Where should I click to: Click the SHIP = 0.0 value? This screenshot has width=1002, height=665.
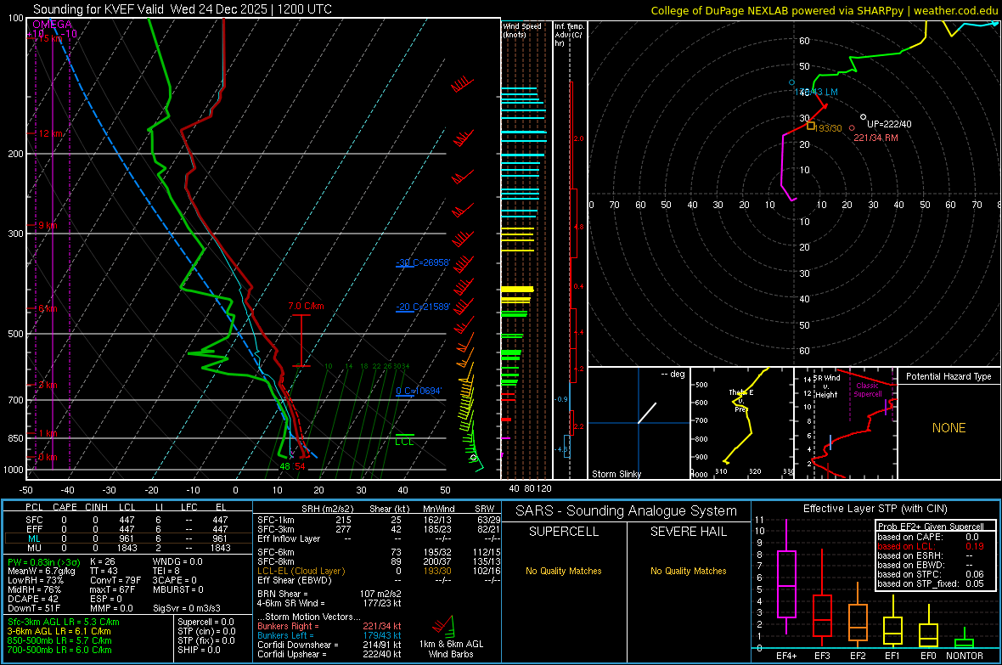[199, 650]
